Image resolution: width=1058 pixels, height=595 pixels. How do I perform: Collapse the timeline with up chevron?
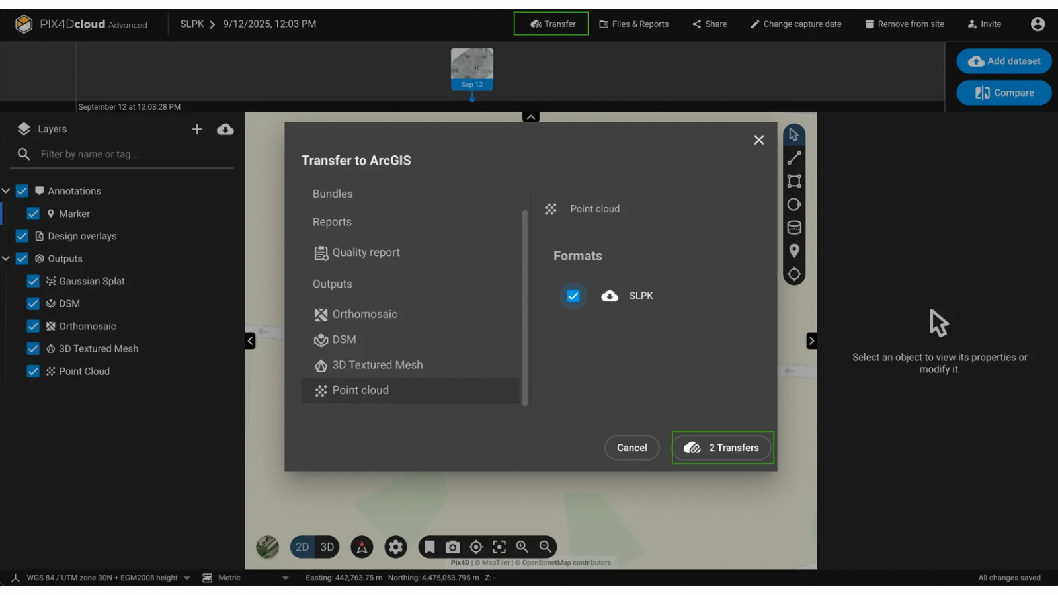pyautogui.click(x=530, y=117)
